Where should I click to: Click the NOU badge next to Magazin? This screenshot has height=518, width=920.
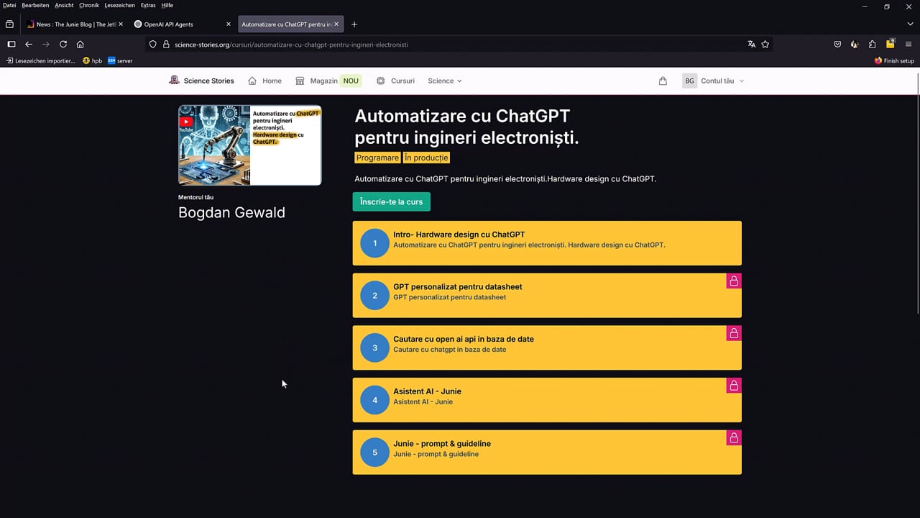(351, 81)
